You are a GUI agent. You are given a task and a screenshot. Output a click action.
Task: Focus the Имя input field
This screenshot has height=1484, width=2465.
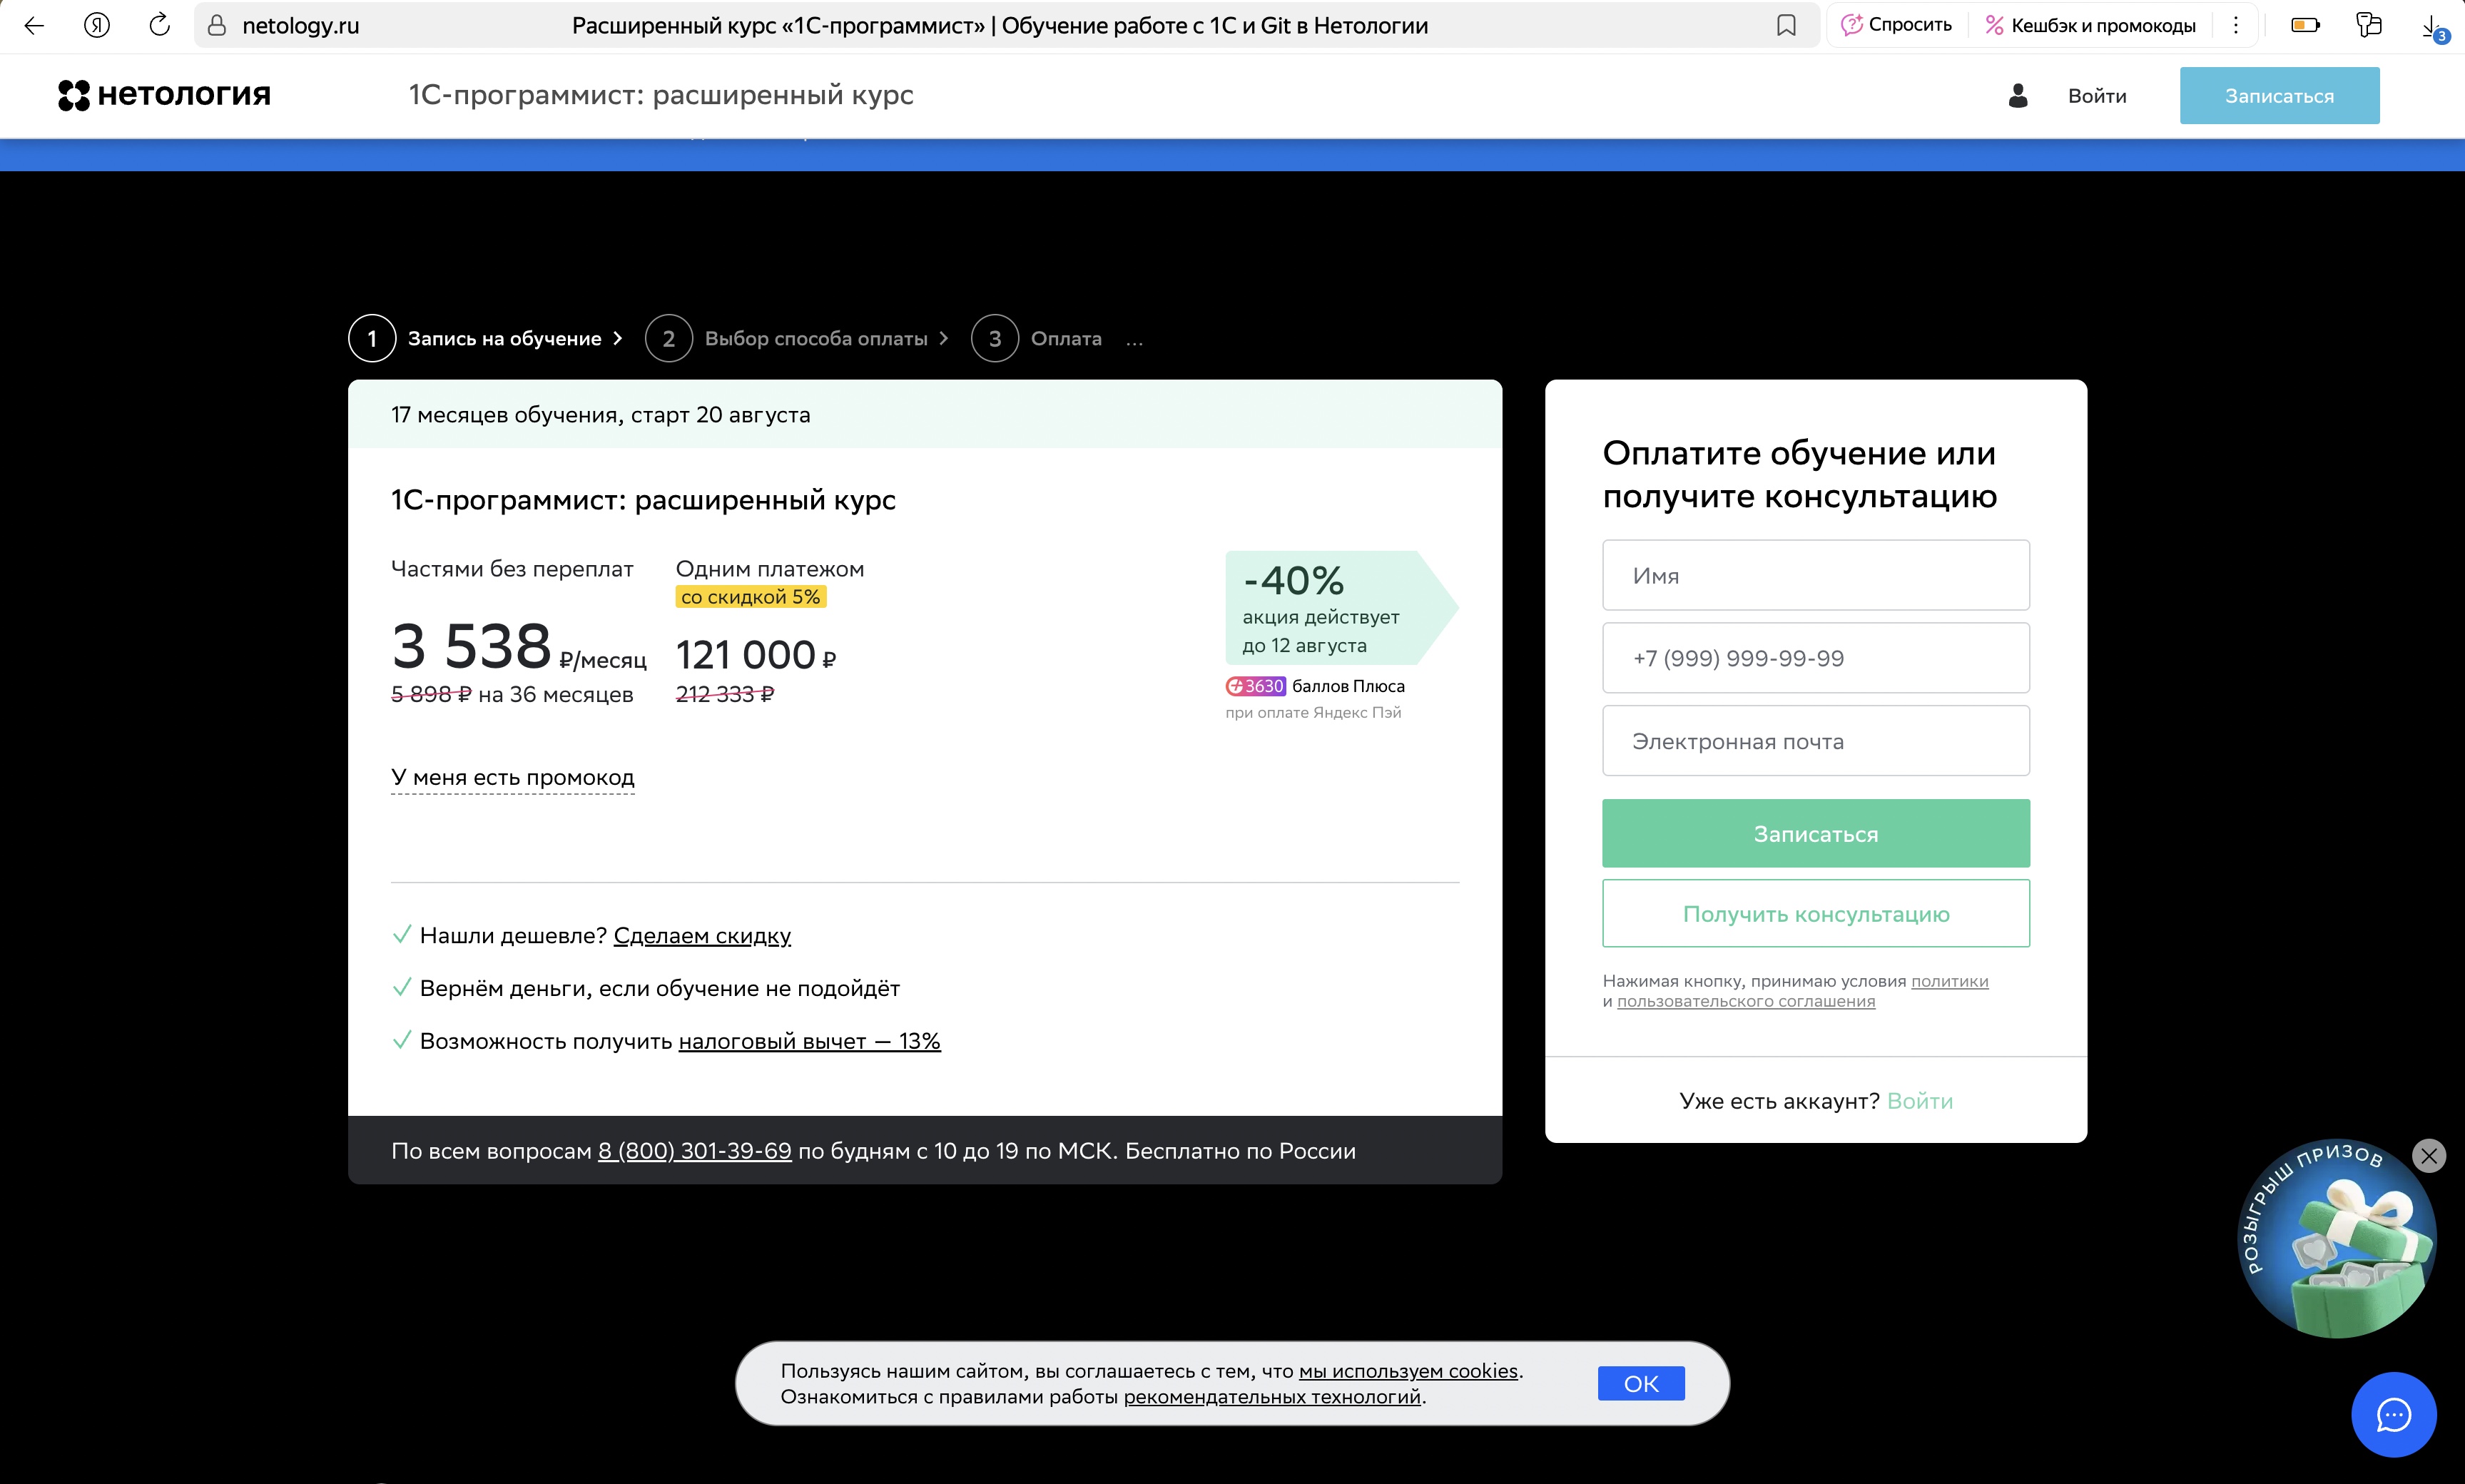(x=1815, y=575)
